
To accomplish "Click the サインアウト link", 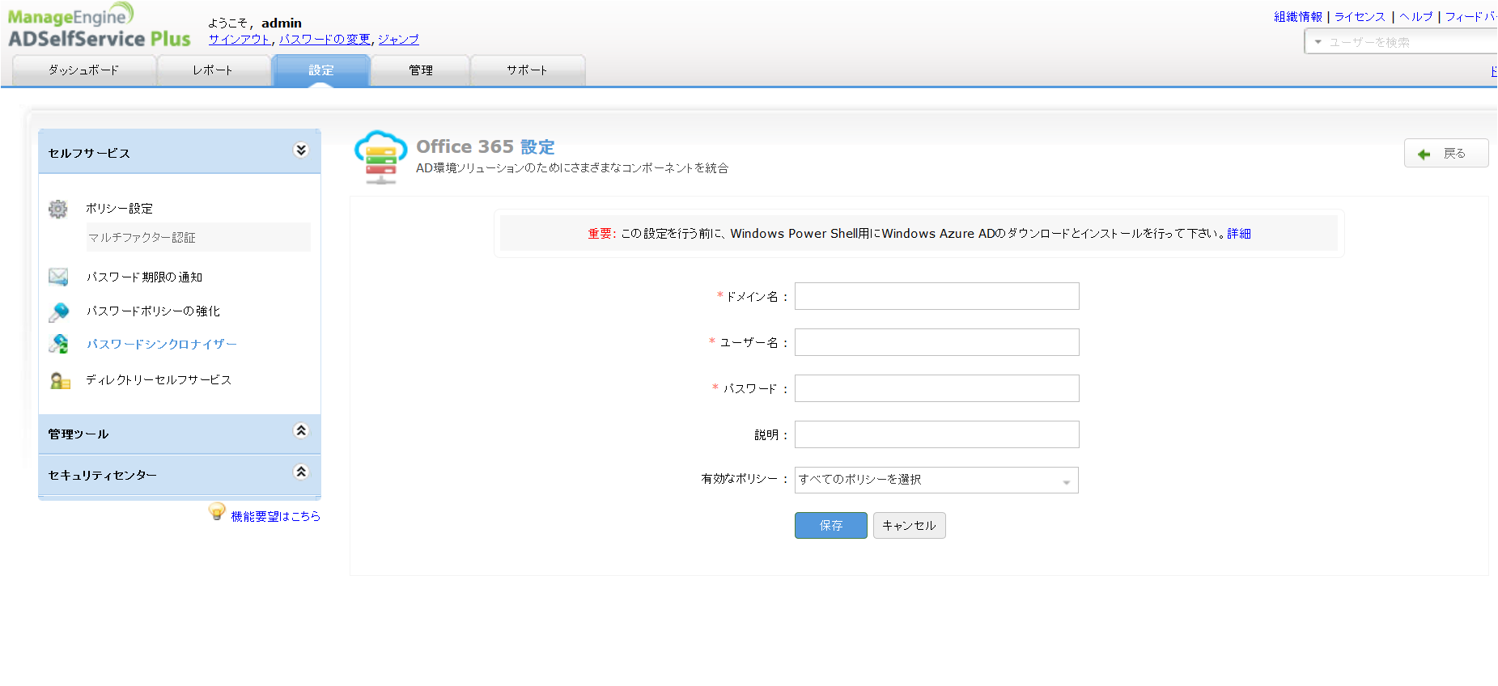I will pyautogui.click(x=240, y=39).
